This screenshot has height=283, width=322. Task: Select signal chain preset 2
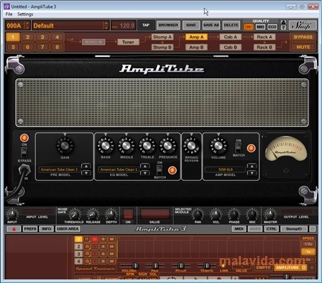point(28,37)
